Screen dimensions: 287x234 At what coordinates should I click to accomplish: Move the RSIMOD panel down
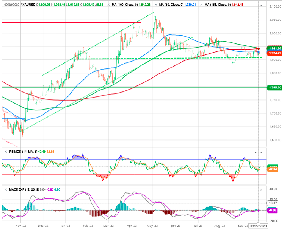pos(260,152)
